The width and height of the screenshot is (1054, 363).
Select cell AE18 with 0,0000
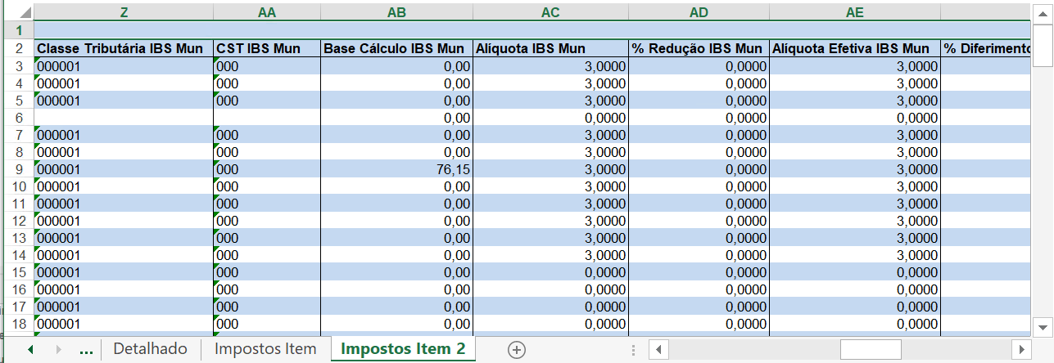855,324
